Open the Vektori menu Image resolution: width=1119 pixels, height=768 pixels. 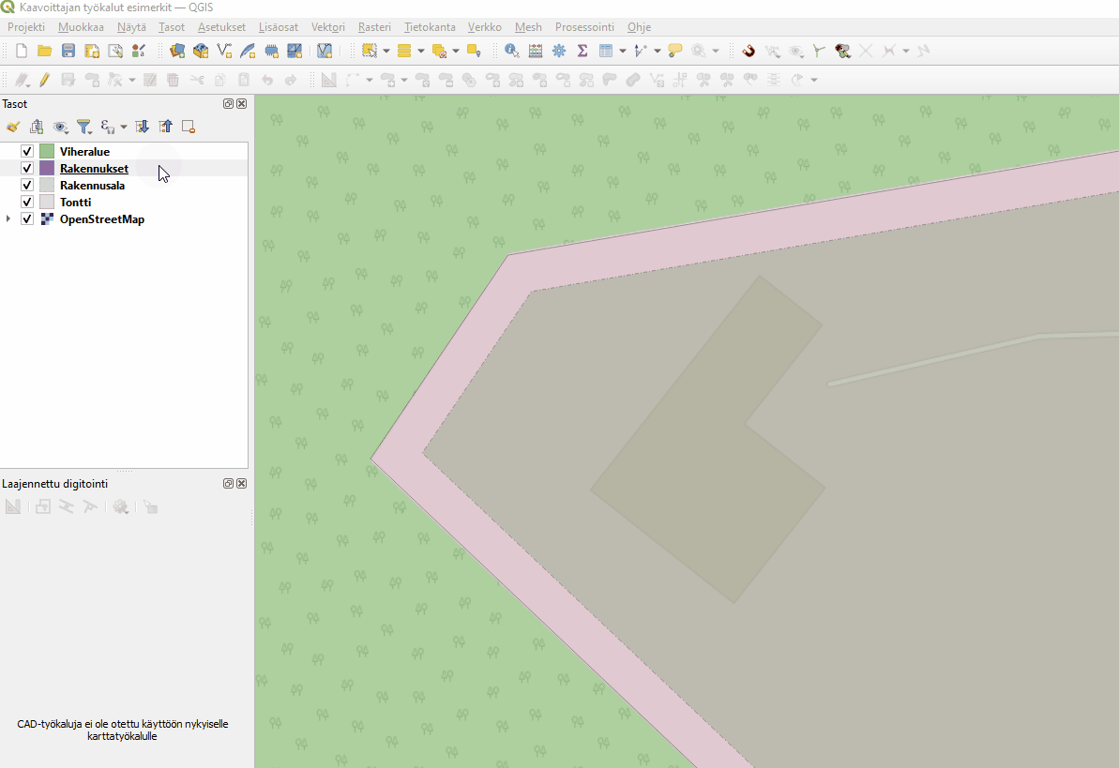click(x=327, y=27)
